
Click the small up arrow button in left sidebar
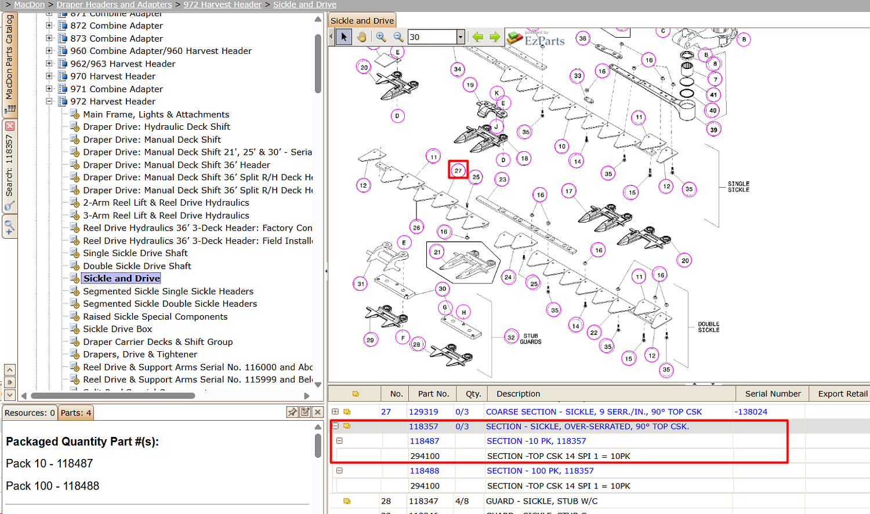pyautogui.click(x=9, y=370)
